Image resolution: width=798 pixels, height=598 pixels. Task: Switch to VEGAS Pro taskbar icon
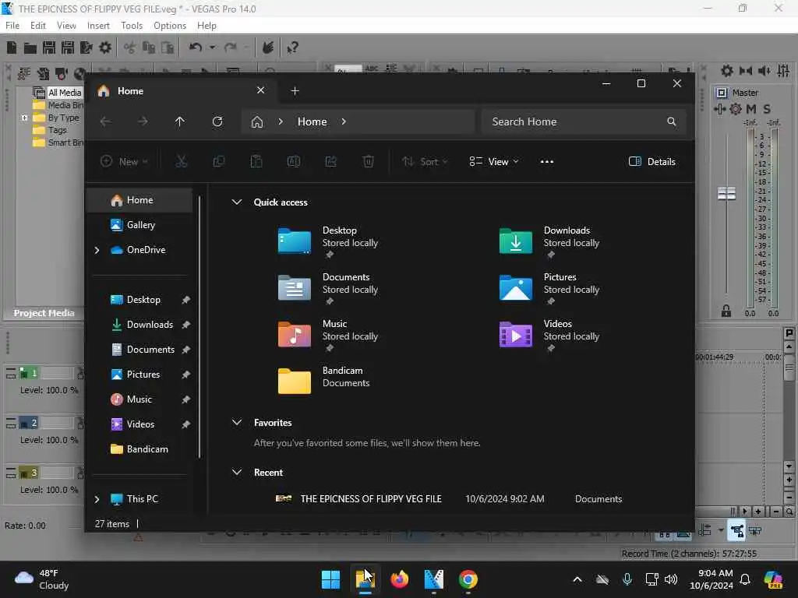[433, 579]
